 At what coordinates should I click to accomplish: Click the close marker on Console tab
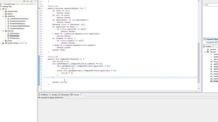[x=81, y=95]
